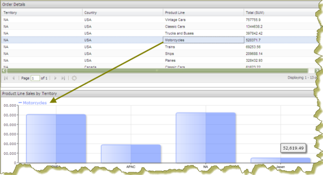Click the APAC axis label
The height and width of the screenshot is (175, 323).
[131, 167]
